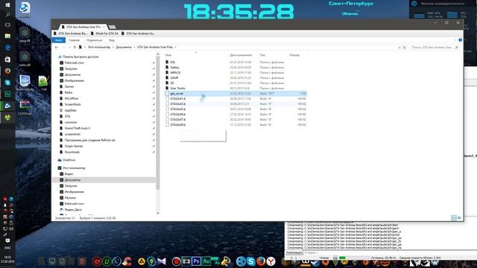Image resolution: width=477 pixels, height=268 pixels.
Task: Open Windows Store on the taskbar
Action: 7,60
